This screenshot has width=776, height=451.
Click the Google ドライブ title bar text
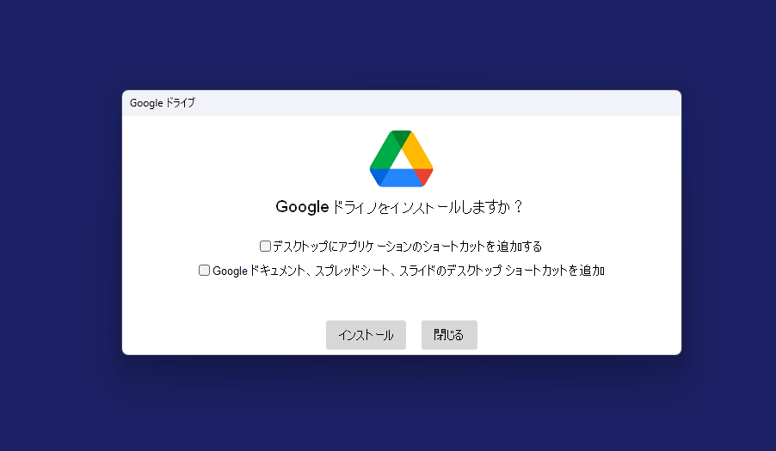(x=162, y=103)
